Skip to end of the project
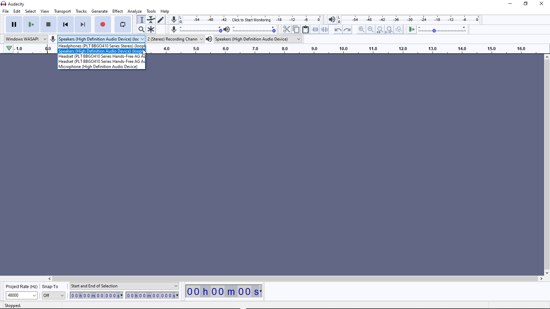 (x=83, y=24)
